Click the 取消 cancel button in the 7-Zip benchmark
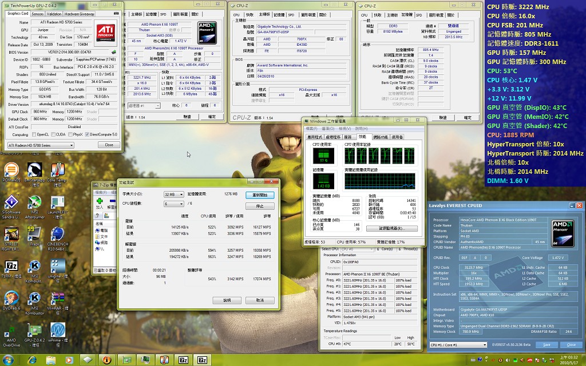The height and width of the screenshot is (366, 586). click(260, 300)
